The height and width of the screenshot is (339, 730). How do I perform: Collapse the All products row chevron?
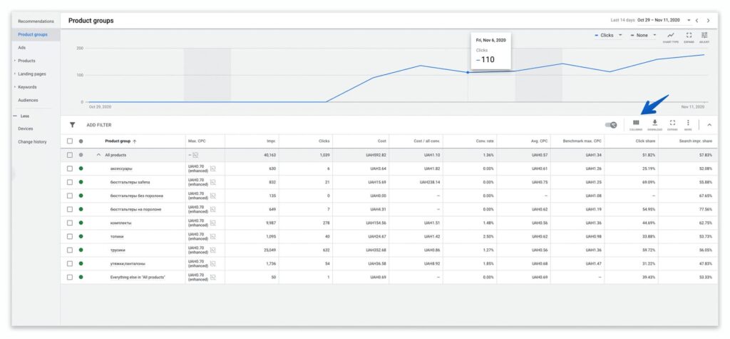[98, 155]
